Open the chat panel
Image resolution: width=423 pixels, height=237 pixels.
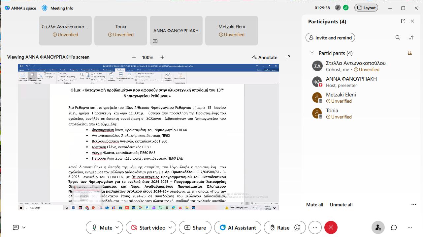(394, 227)
